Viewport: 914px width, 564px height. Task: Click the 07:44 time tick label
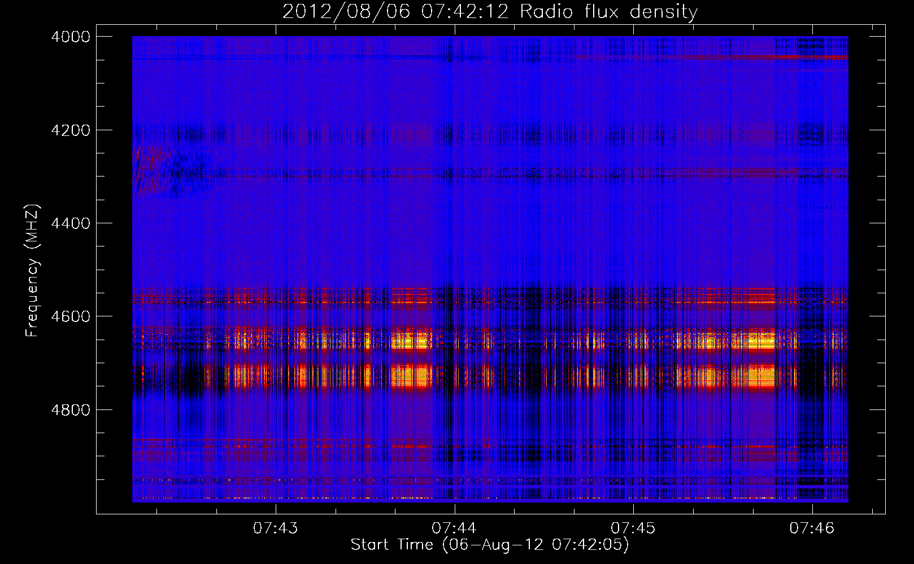454,528
